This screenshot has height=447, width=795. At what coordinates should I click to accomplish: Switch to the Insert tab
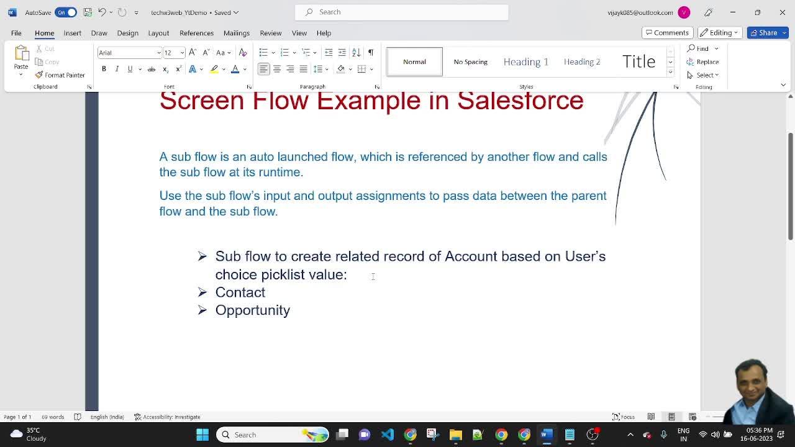(x=72, y=33)
